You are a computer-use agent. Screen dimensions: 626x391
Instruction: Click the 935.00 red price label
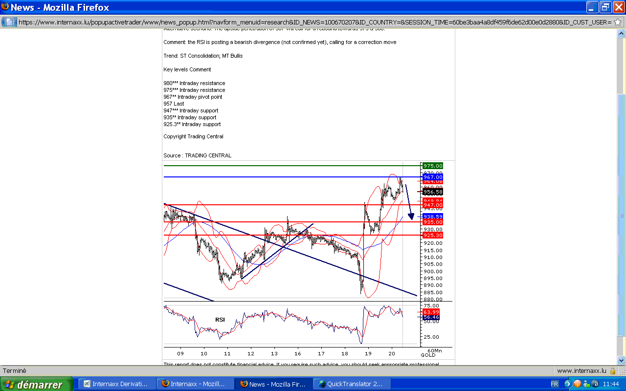coord(433,222)
